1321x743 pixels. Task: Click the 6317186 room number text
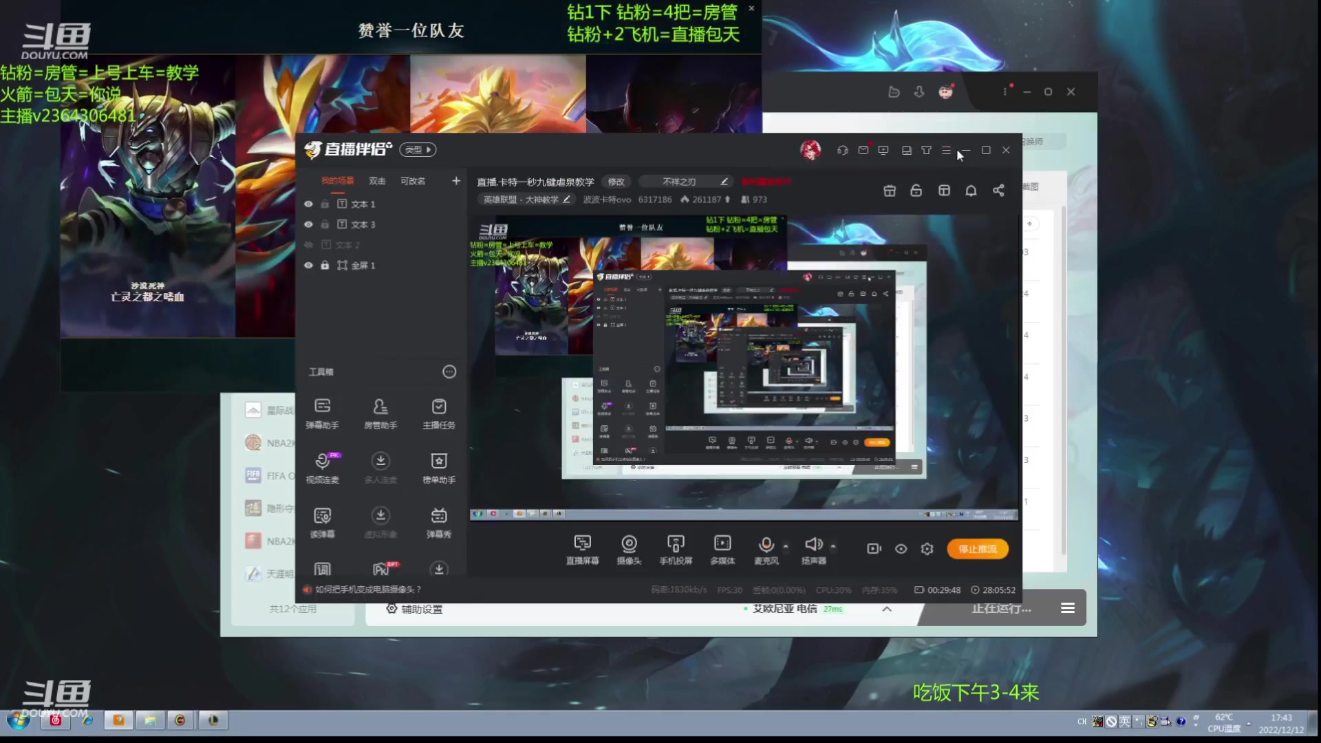coord(655,200)
